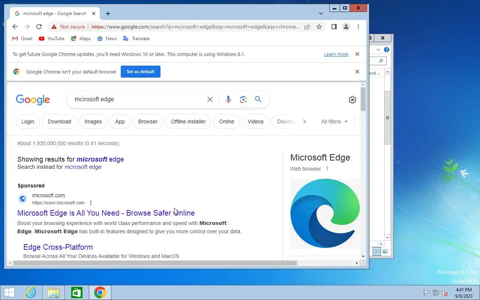Filter results by Browser chip
Viewport: 480px width, 300px height.
(148, 121)
